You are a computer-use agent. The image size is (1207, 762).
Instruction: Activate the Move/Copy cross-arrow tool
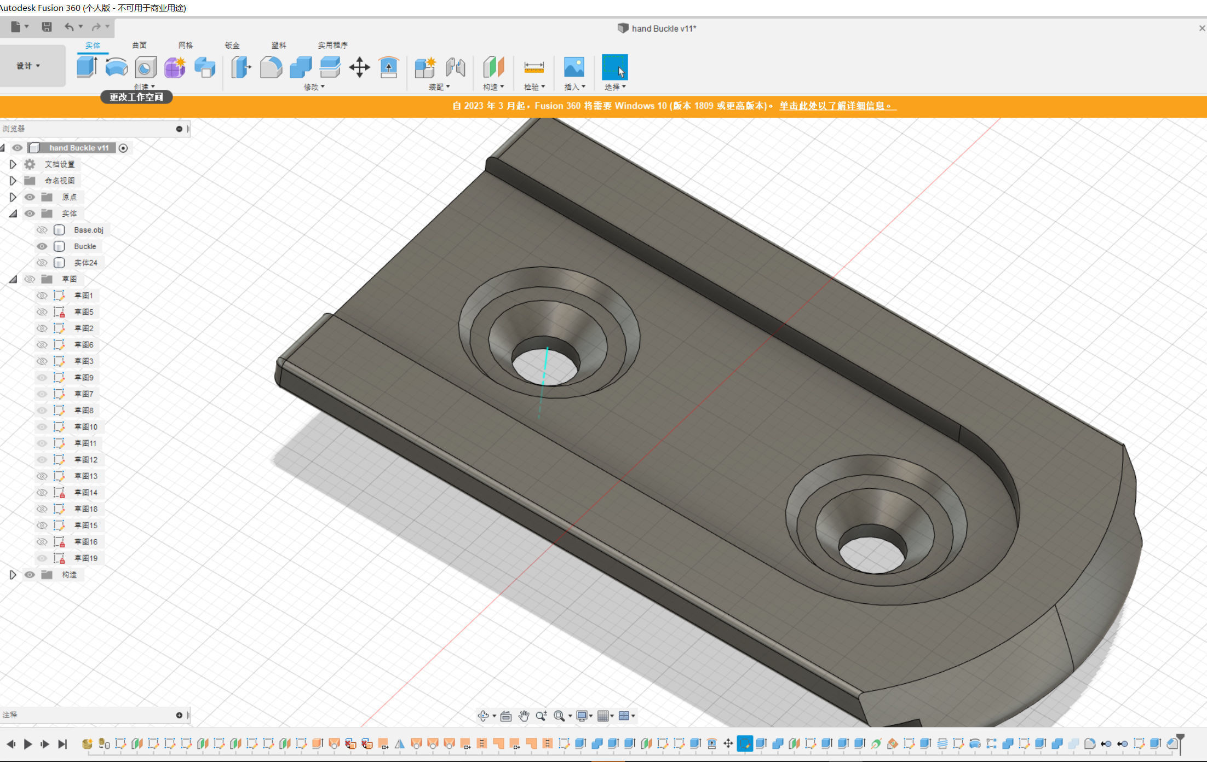pos(359,67)
